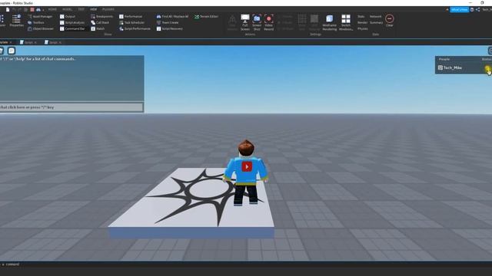
Task: Open the Task Scheduler
Action: pos(131,22)
